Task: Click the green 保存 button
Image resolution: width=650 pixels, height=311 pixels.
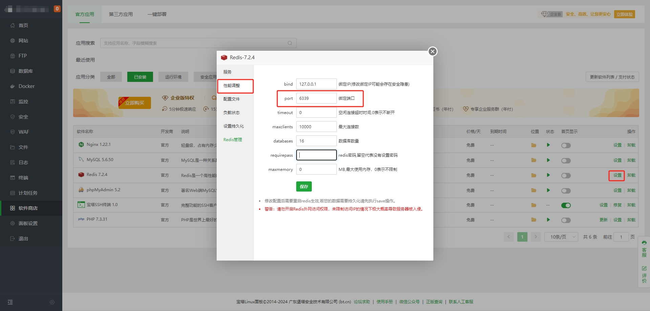Action: coord(304,186)
